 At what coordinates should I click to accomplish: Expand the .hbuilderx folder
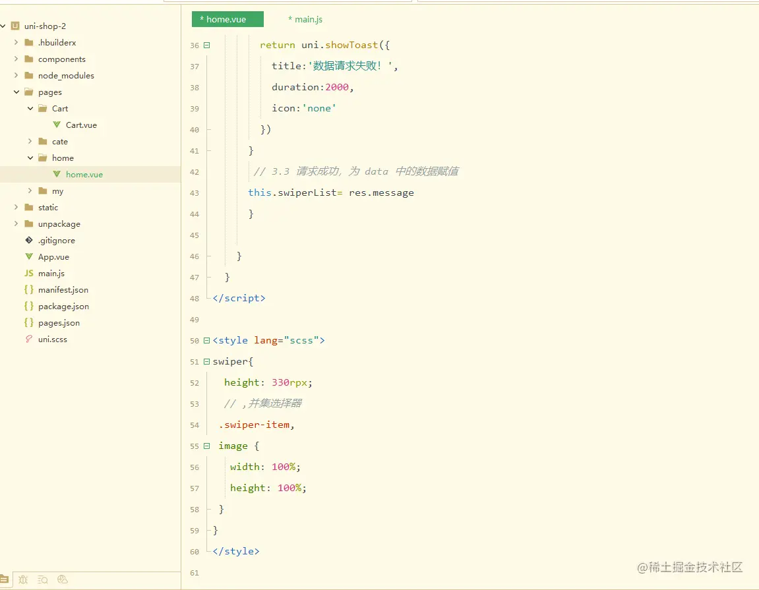[x=16, y=42]
